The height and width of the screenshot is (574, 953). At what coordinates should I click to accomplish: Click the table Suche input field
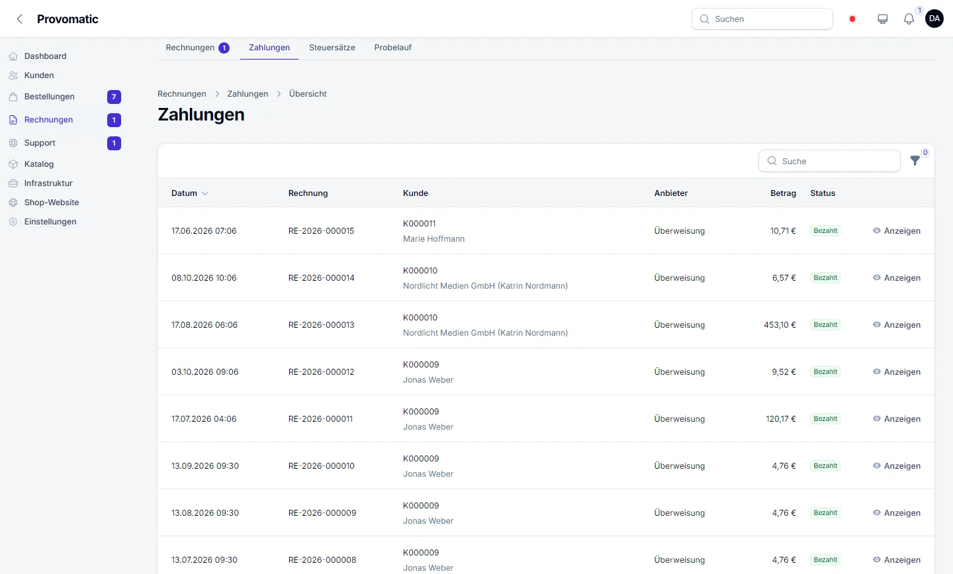point(829,161)
